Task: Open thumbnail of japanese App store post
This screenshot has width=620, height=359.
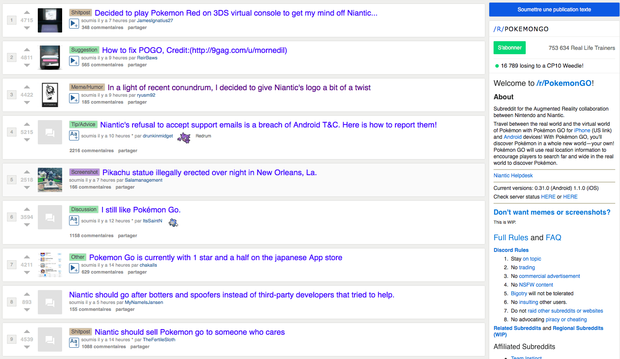Action: (x=50, y=265)
